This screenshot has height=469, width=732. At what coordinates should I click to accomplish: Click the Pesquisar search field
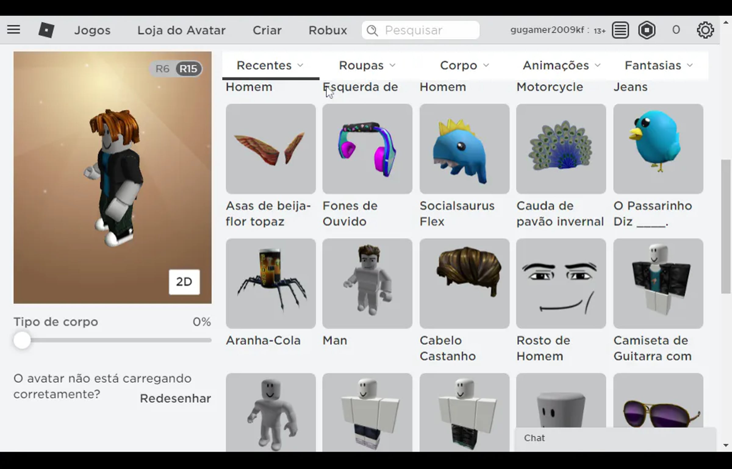point(421,30)
